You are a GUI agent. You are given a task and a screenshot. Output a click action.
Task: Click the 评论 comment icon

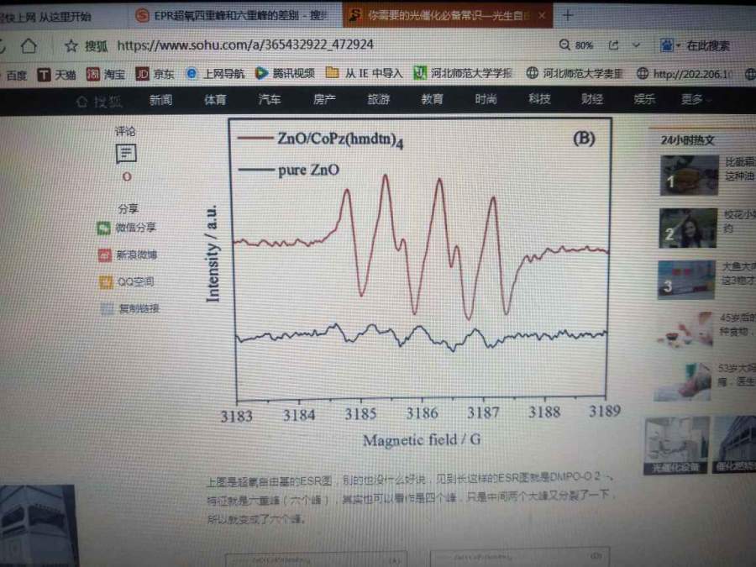click(x=126, y=154)
